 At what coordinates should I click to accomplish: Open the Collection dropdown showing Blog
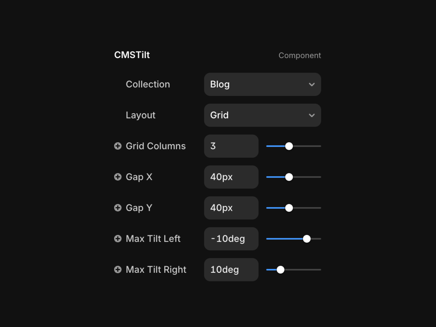tap(262, 84)
